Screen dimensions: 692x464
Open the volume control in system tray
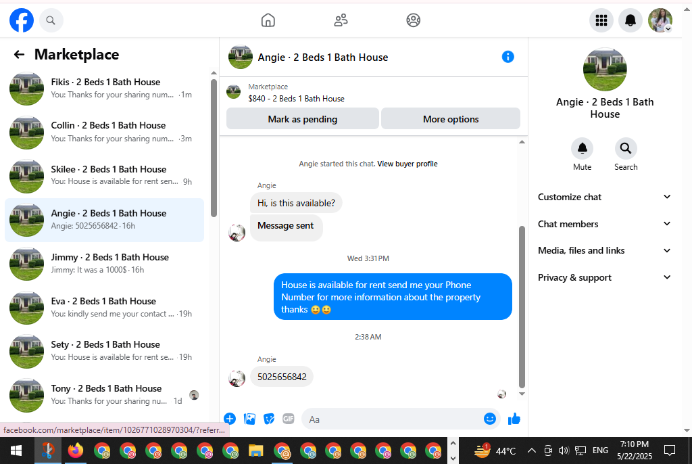click(x=564, y=450)
